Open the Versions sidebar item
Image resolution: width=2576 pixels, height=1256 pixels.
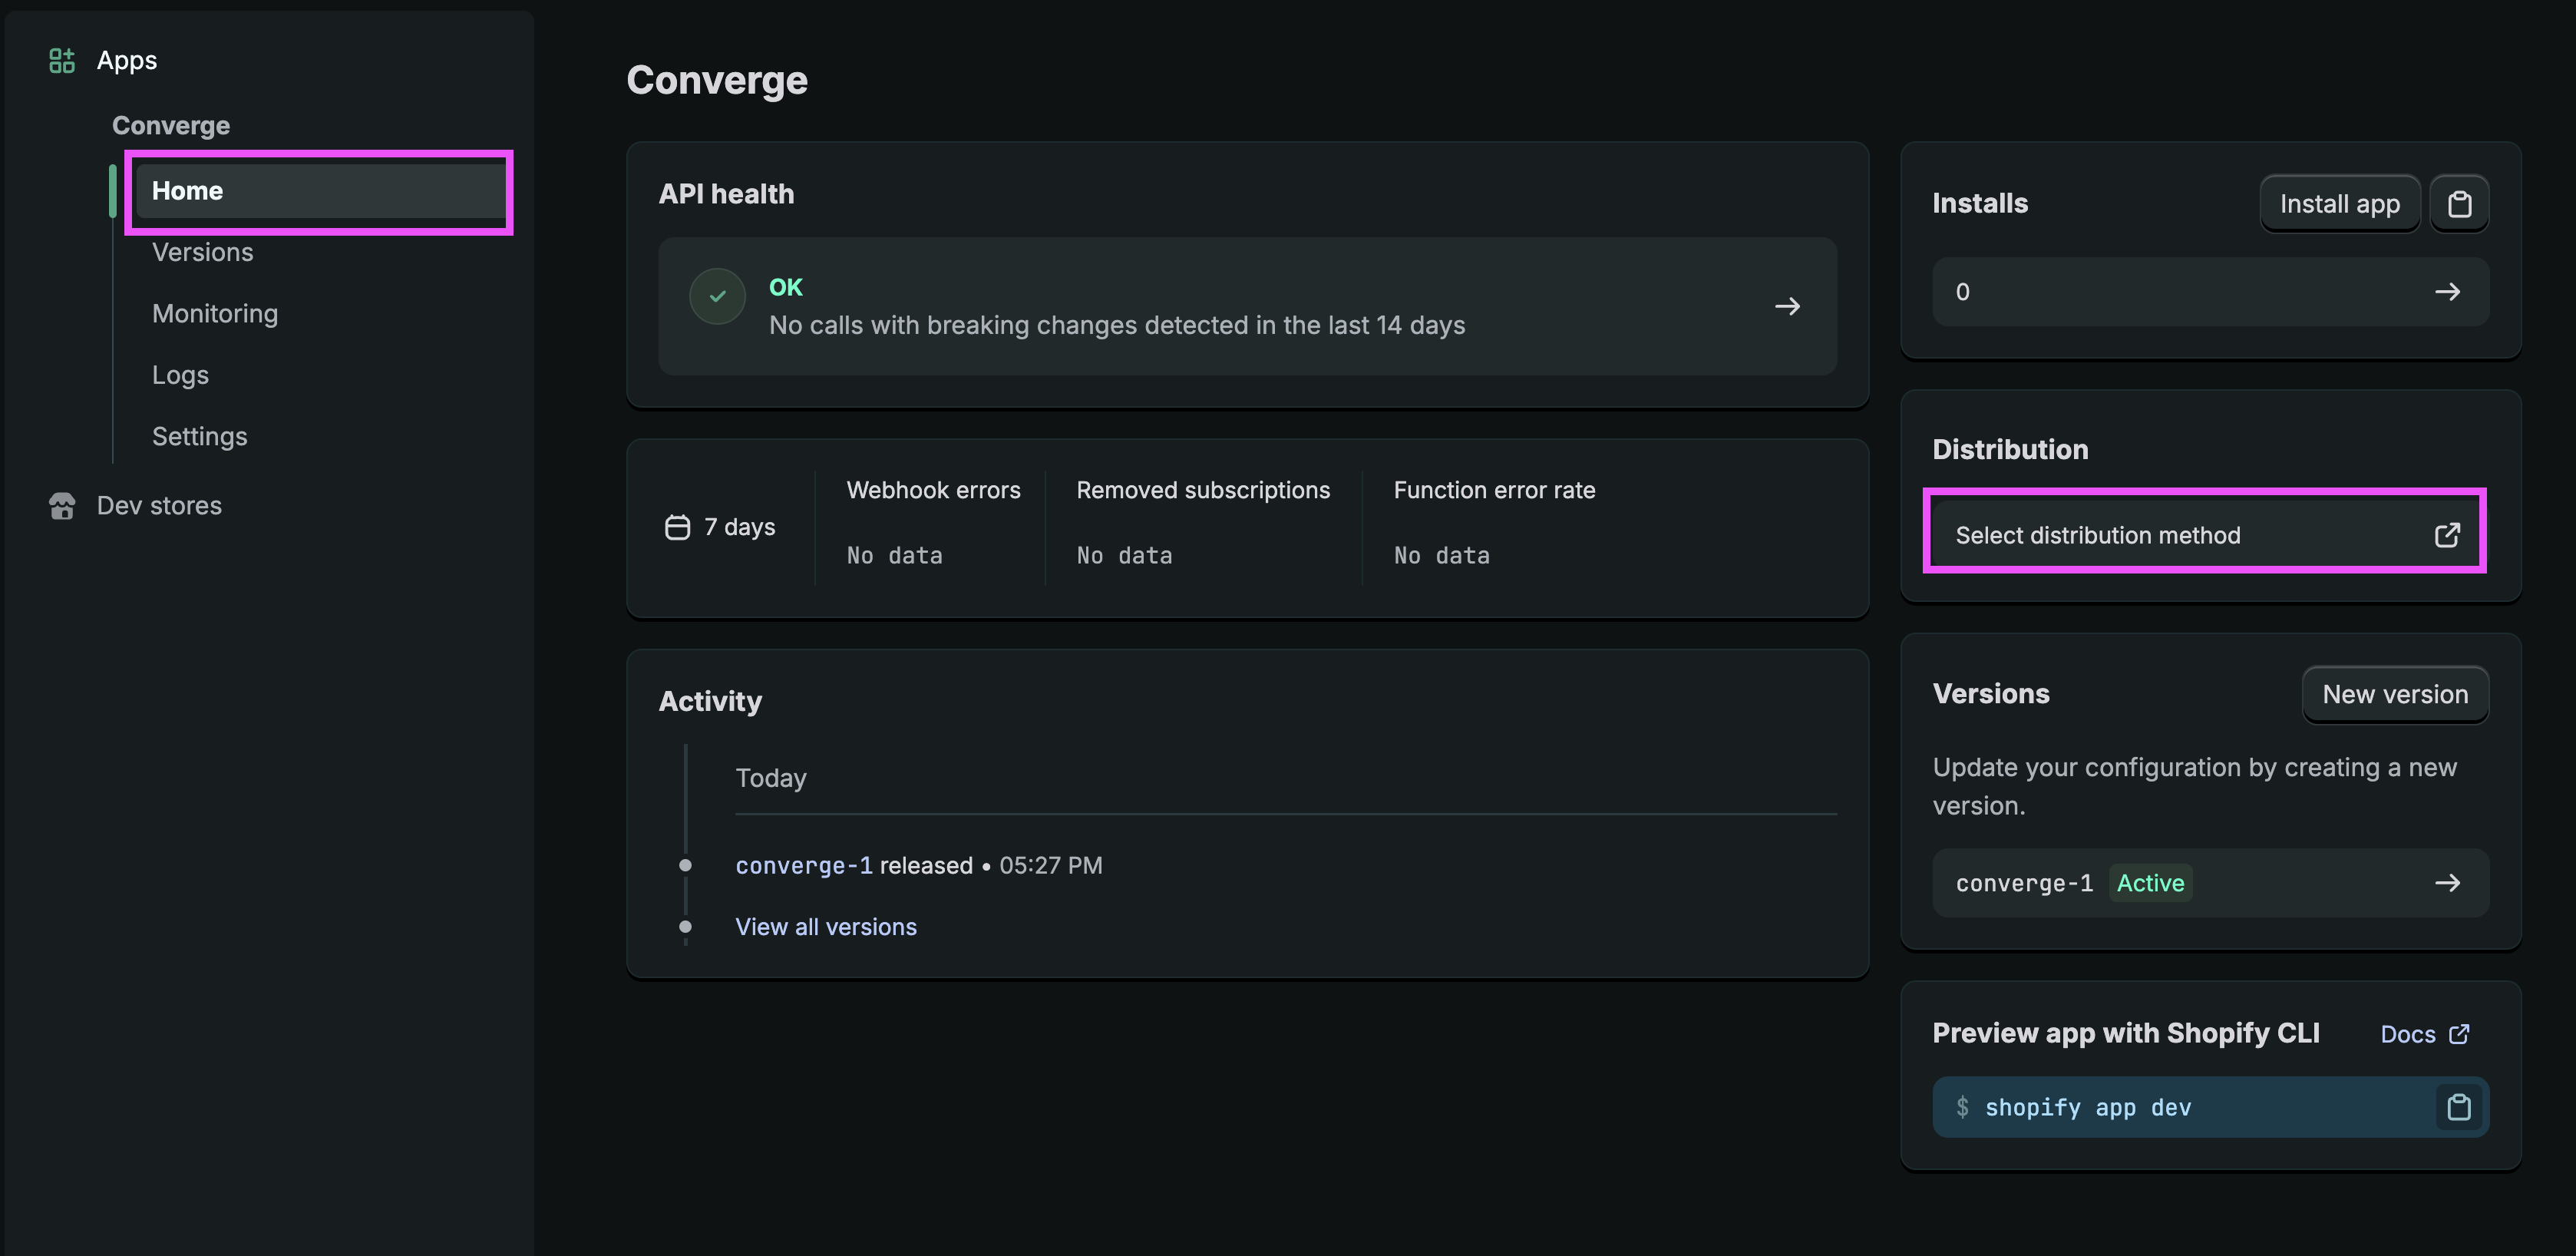point(203,252)
